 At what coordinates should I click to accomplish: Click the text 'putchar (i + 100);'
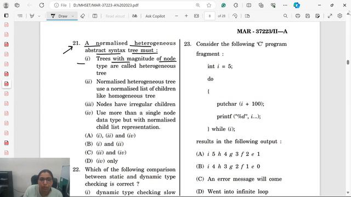(x=240, y=104)
